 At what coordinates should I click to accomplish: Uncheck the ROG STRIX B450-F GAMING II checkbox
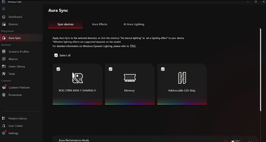58,69
